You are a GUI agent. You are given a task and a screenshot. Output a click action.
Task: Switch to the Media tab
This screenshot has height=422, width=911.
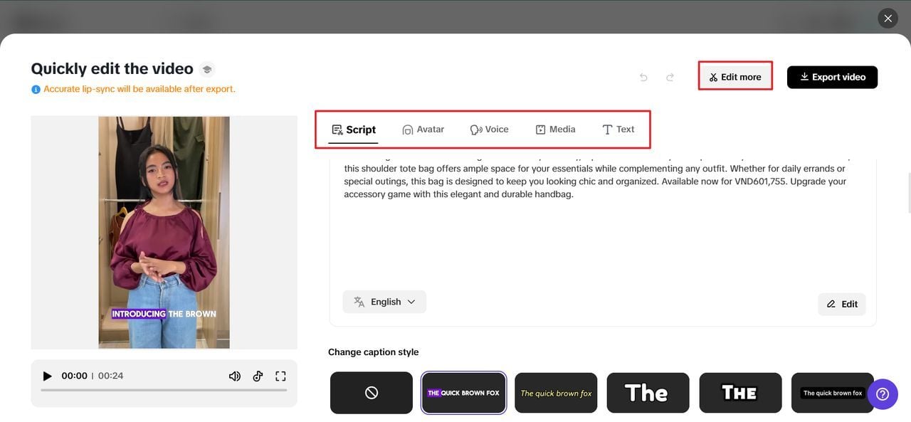(x=556, y=129)
